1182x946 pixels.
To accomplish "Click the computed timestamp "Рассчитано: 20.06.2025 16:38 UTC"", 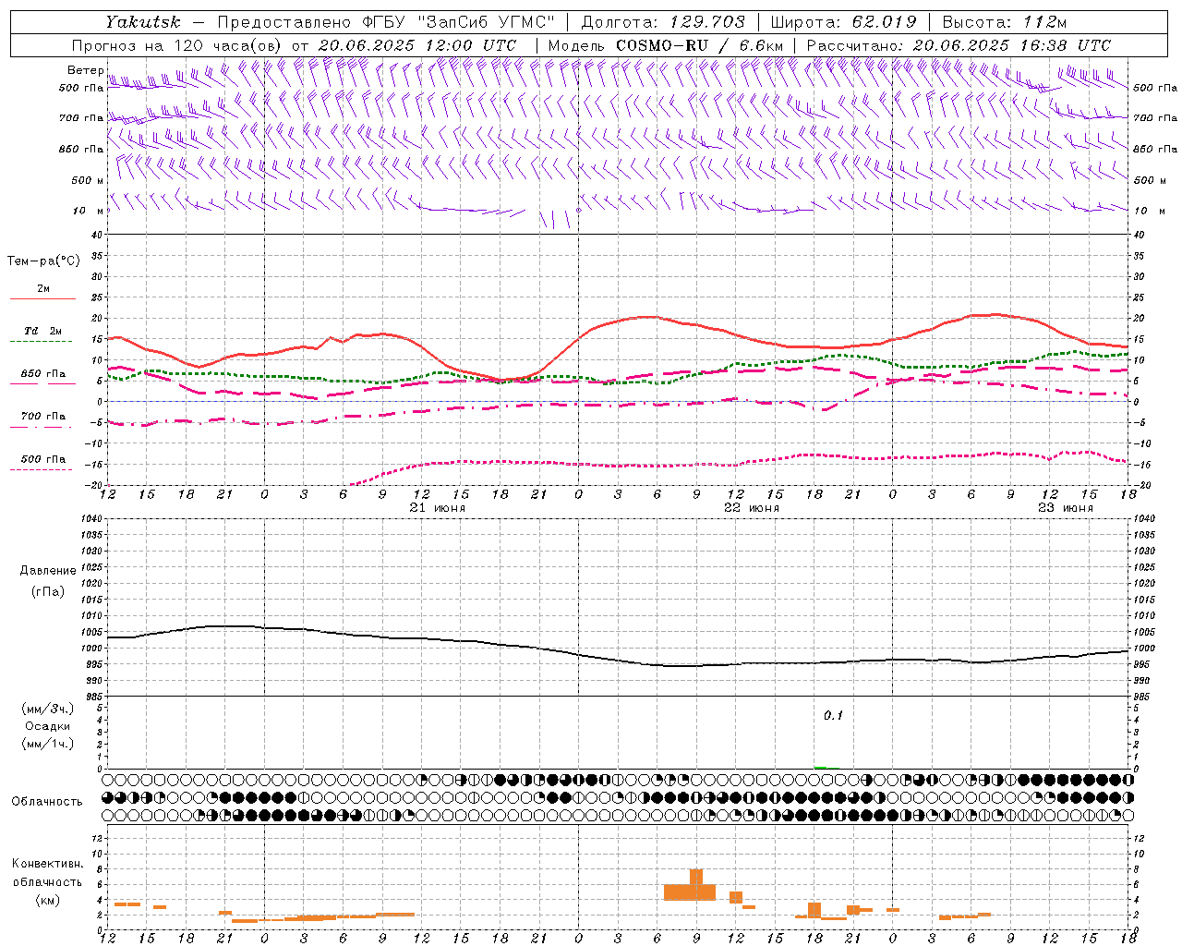I will pyautogui.click(x=959, y=45).
